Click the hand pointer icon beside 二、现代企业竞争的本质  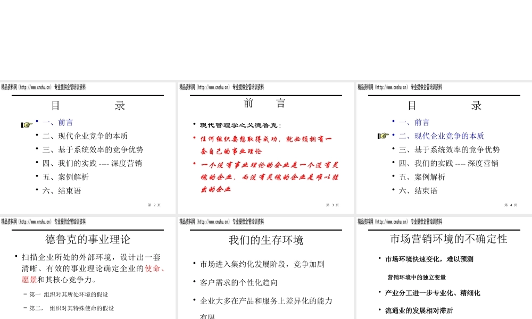pos(383,136)
